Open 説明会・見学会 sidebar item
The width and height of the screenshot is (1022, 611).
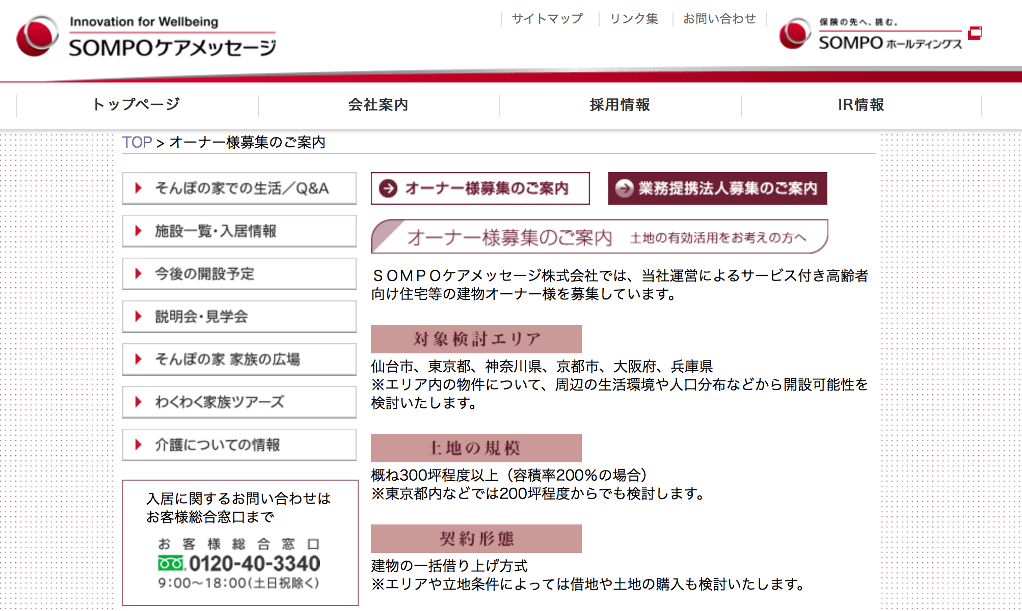click(x=239, y=317)
